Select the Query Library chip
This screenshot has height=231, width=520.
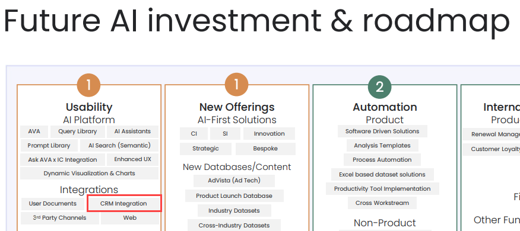coord(78,131)
